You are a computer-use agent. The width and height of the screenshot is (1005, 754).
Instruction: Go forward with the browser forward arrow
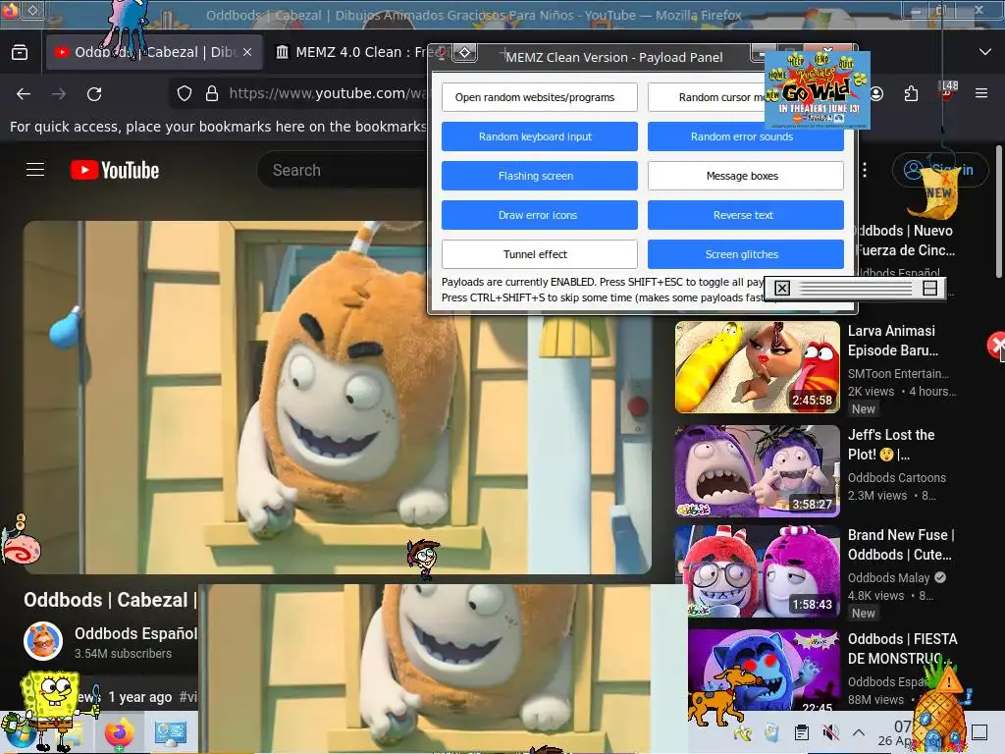59,93
